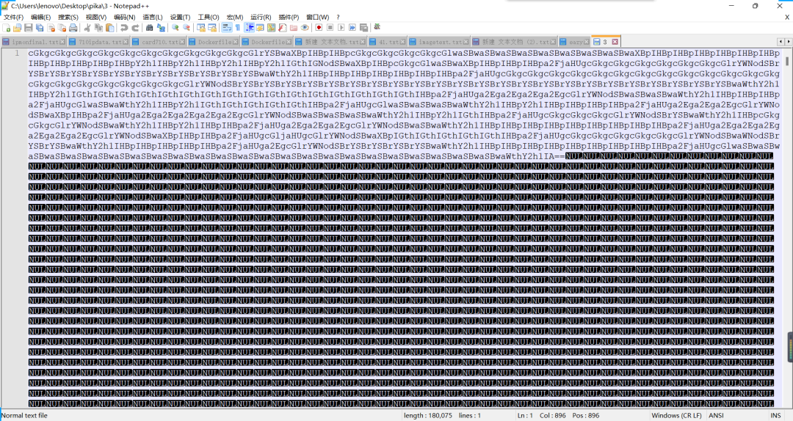Viewport: 793px width, 421px height.
Task: Open Replace dialog from toolbar icon
Action: (161, 28)
